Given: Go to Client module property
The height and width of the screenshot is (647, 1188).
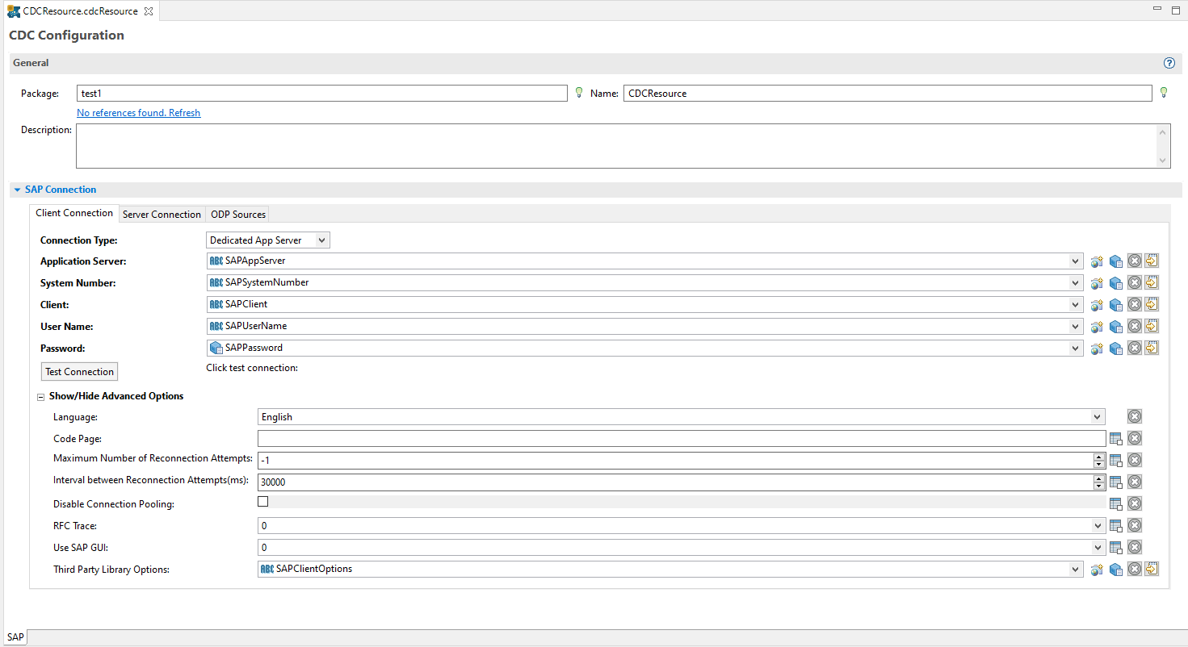Looking at the screenshot, I should pos(1152,305).
